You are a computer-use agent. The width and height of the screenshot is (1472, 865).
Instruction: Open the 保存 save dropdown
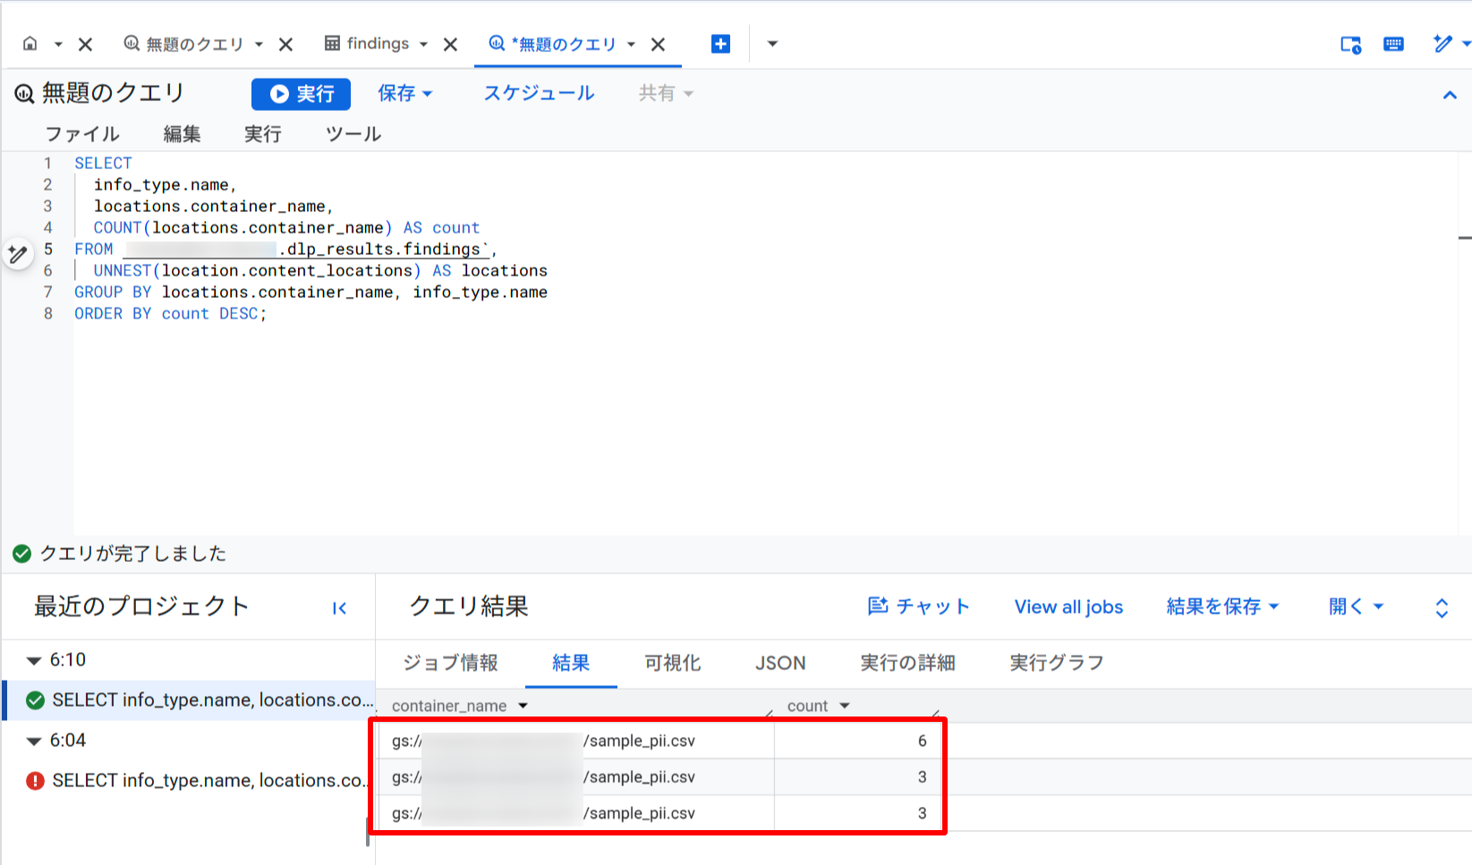click(x=404, y=93)
